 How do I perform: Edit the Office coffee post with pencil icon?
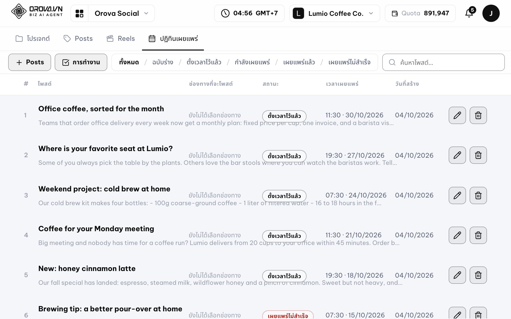click(x=457, y=115)
